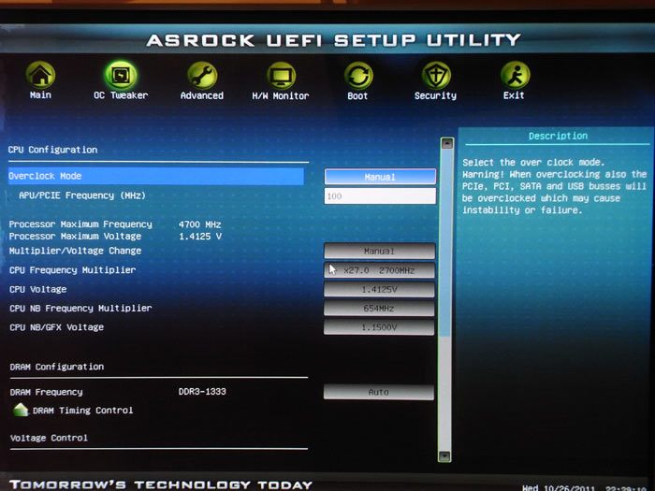Image resolution: width=655 pixels, height=491 pixels.
Task: Open the CPU Voltage 1.4125V dropdown
Action: (x=379, y=289)
